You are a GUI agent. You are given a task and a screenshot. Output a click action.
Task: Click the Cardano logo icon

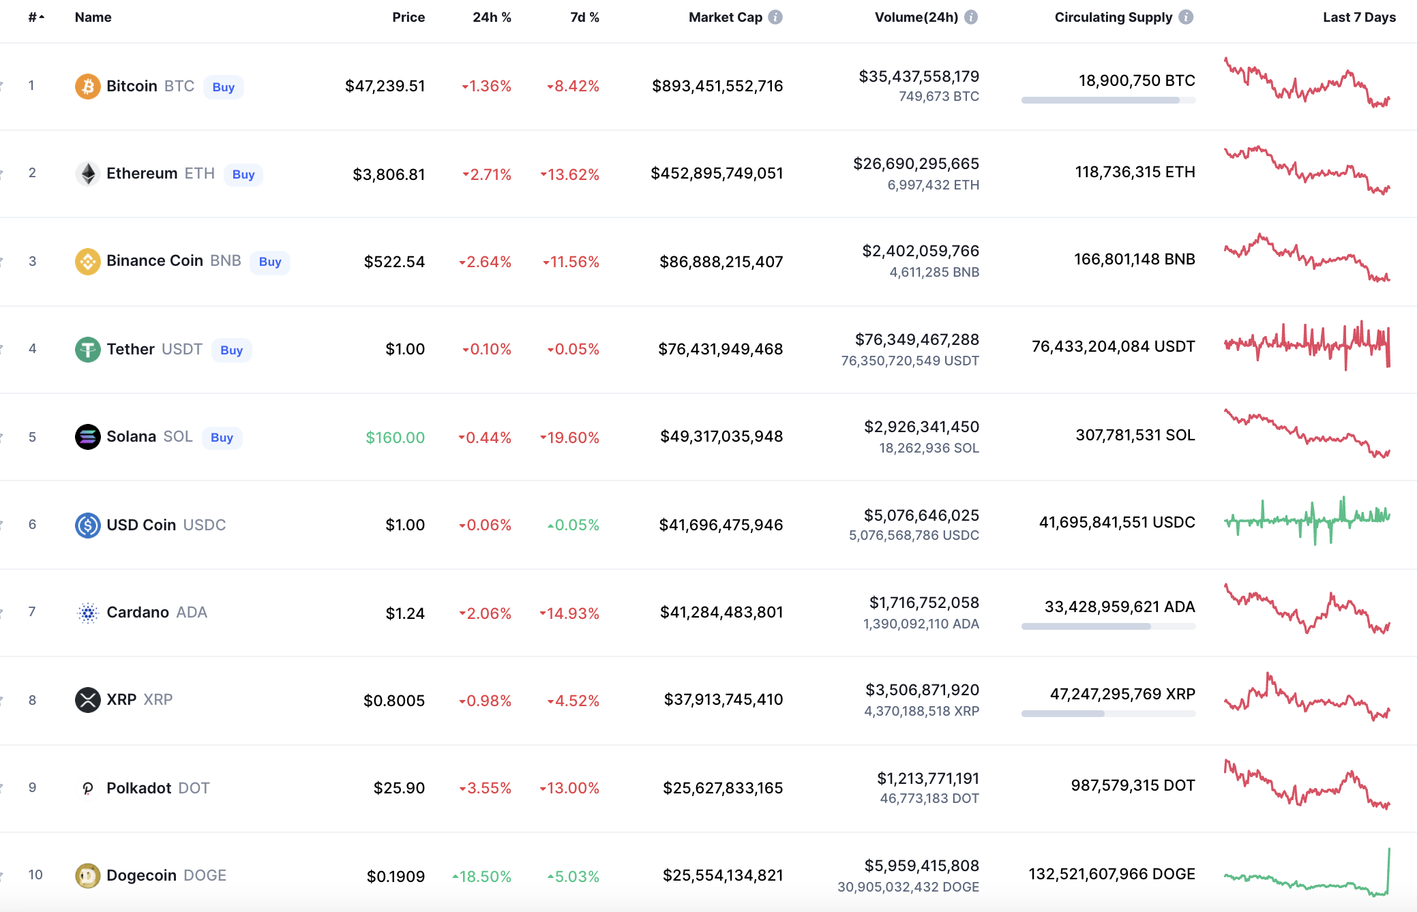[x=87, y=613]
